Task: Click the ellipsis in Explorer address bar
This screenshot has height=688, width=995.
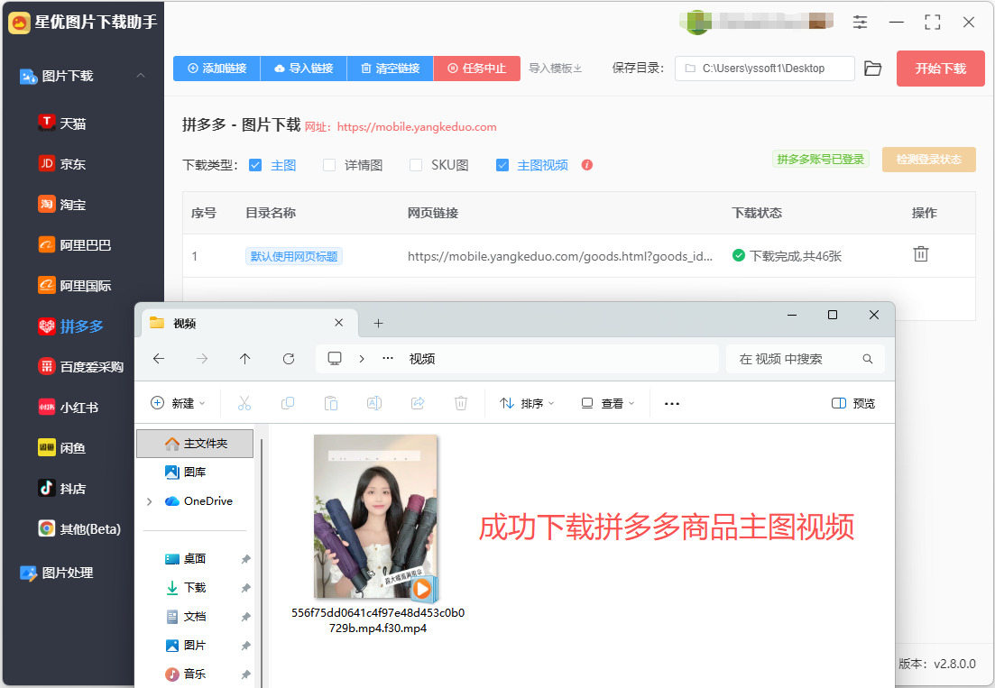Action: 388,359
